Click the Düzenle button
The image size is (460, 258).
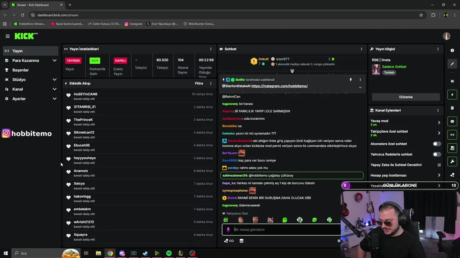[x=406, y=97]
